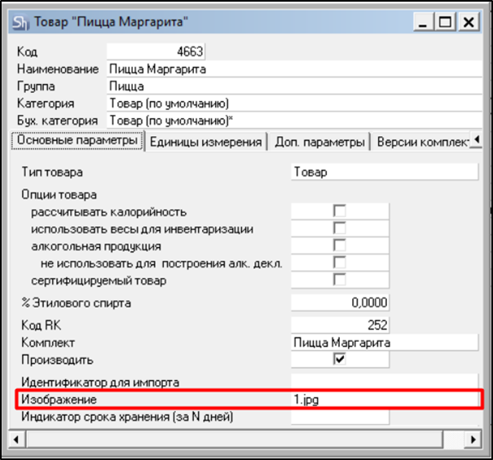Viewport: 493px width, 460px height.
Task: Enable рассчитывать калорийность checkbox
Action: [x=339, y=211]
